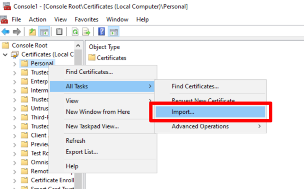Choose Find Certificates... in All Tasks submenu
Image resolution: width=304 pixels, height=189 pixels.
click(x=210, y=86)
